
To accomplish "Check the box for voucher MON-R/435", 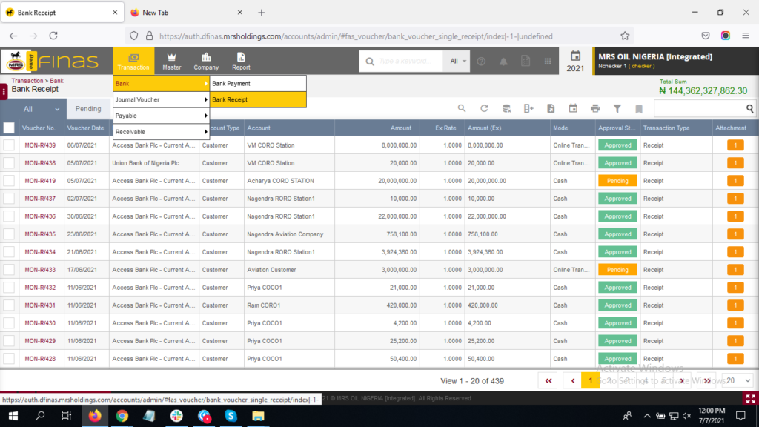I will point(9,234).
